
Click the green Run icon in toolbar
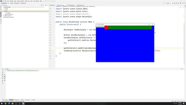[x=173, y=3]
